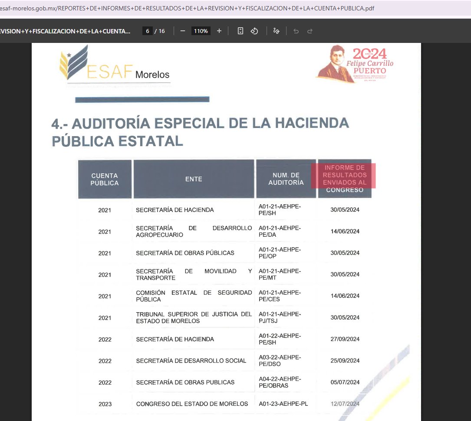Image resolution: width=471 pixels, height=421 pixels.
Task: Open the draw annotation tool
Action: click(277, 31)
